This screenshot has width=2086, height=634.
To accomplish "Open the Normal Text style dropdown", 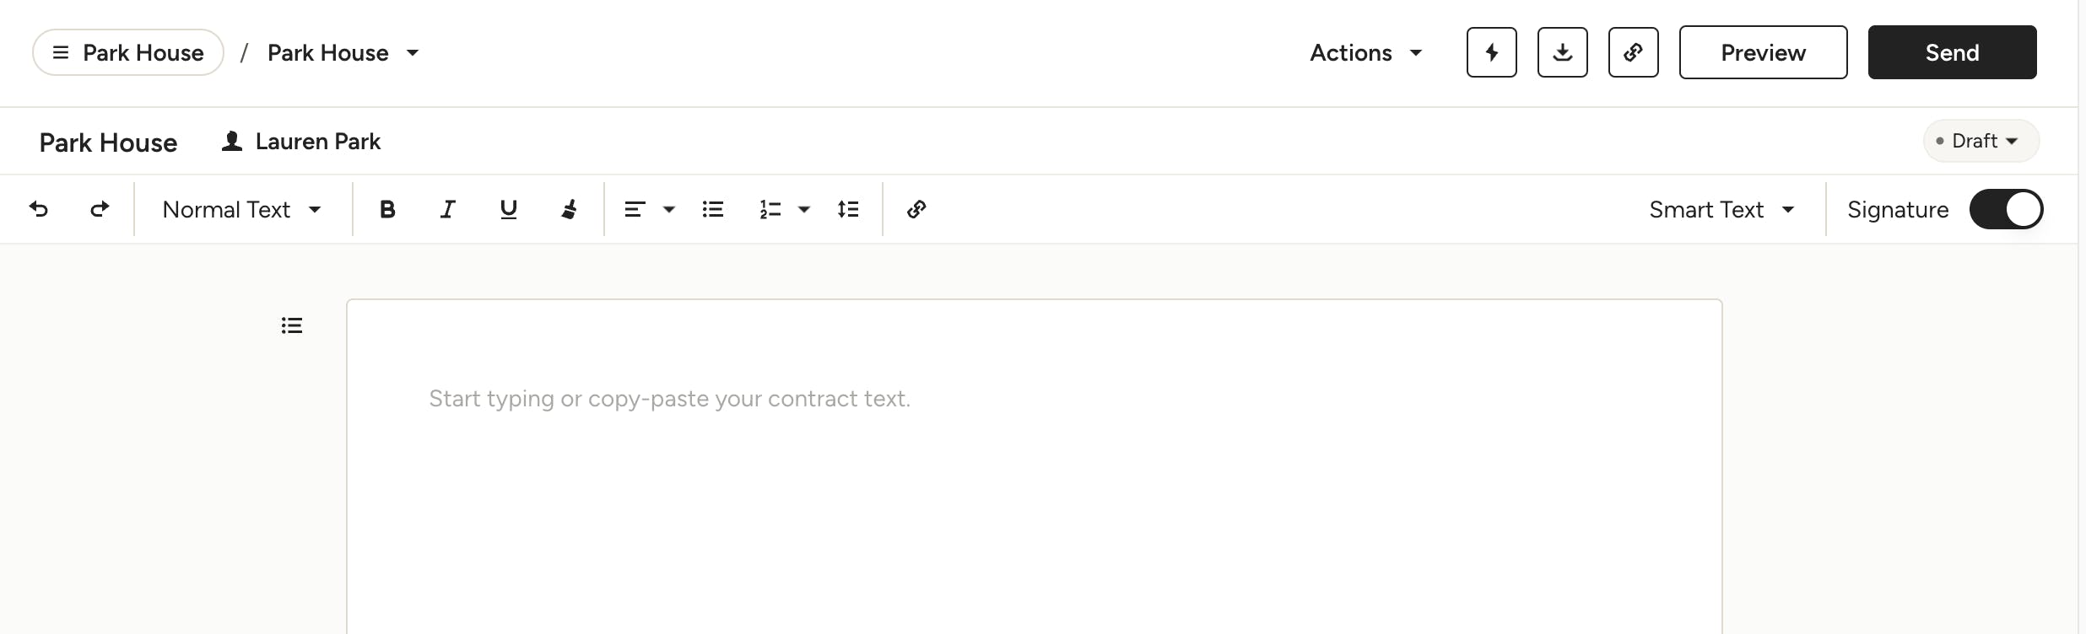I will pyautogui.click(x=242, y=209).
